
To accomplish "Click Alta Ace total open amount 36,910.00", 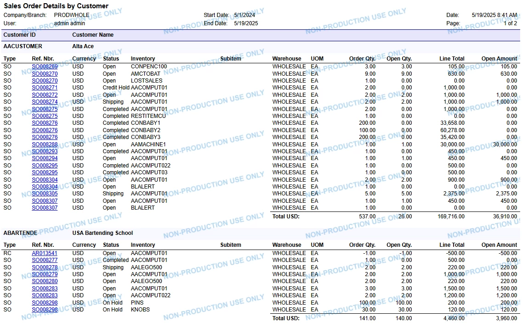I will (505, 217).
